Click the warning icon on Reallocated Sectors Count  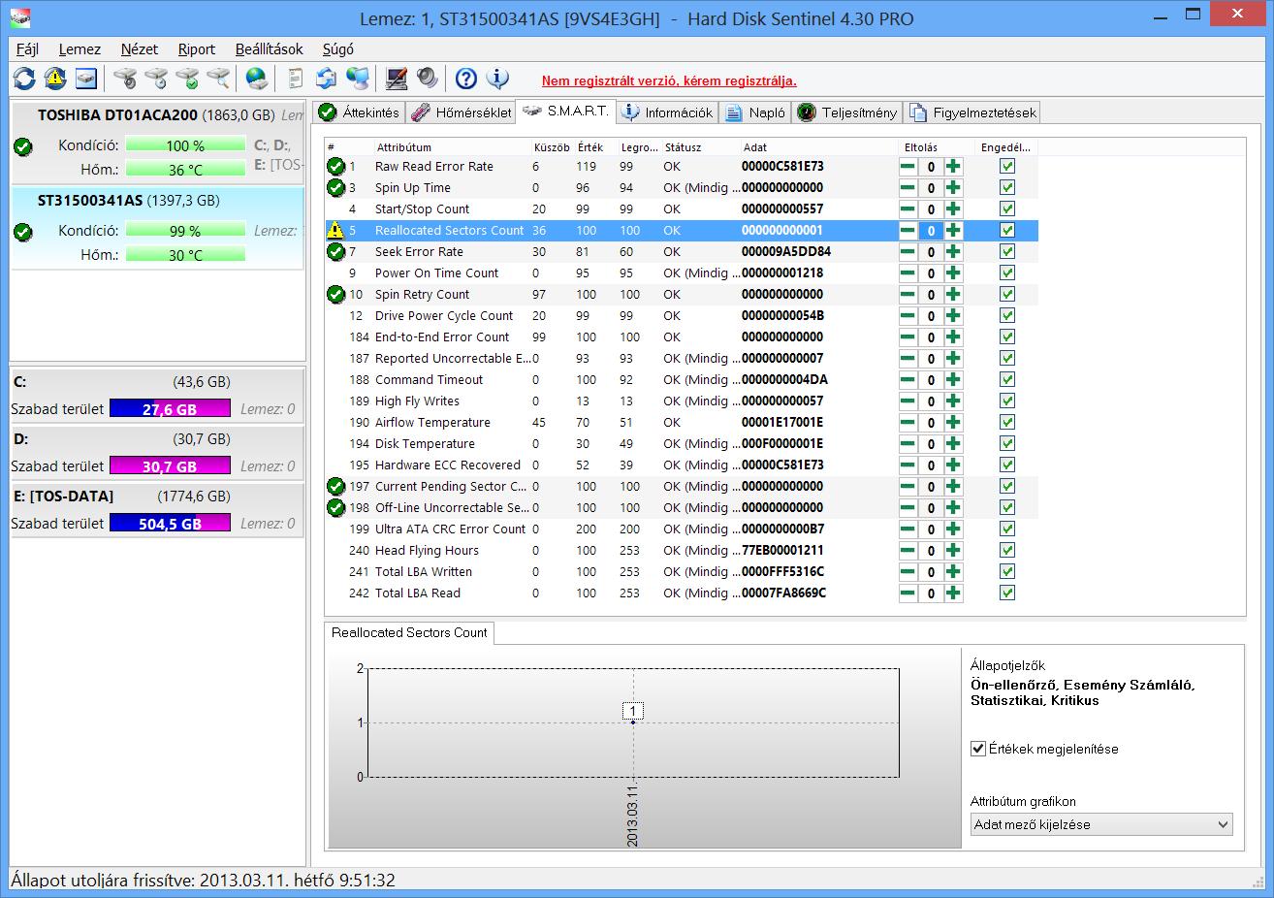(x=335, y=231)
